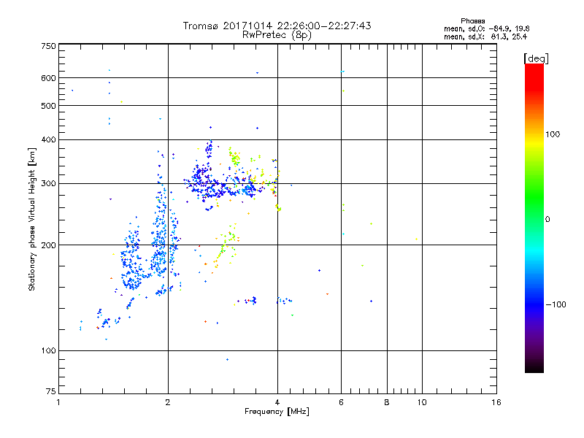The width and height of the screenshot is (584, 438).
Task: Click the '600' height tick label
Action: (x=49, y=78)
